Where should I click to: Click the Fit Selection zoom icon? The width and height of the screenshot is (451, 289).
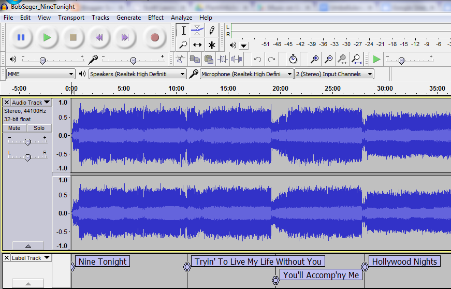(342, 59)
